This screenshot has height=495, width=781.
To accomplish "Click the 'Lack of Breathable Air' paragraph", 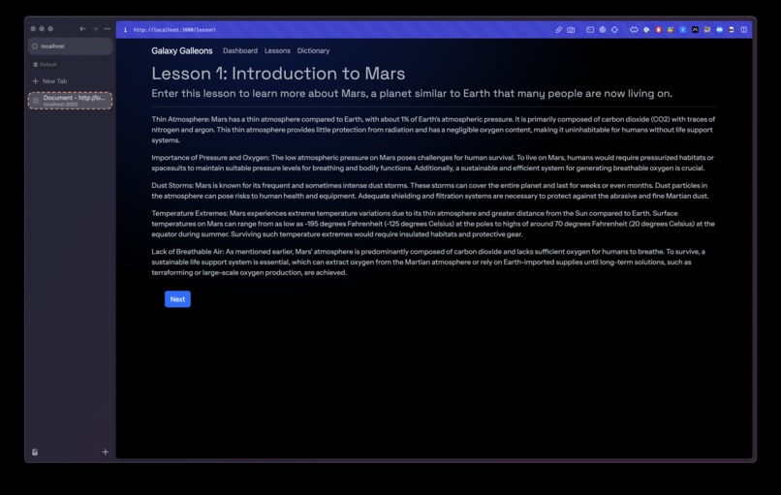I will [x=428, y=262].
